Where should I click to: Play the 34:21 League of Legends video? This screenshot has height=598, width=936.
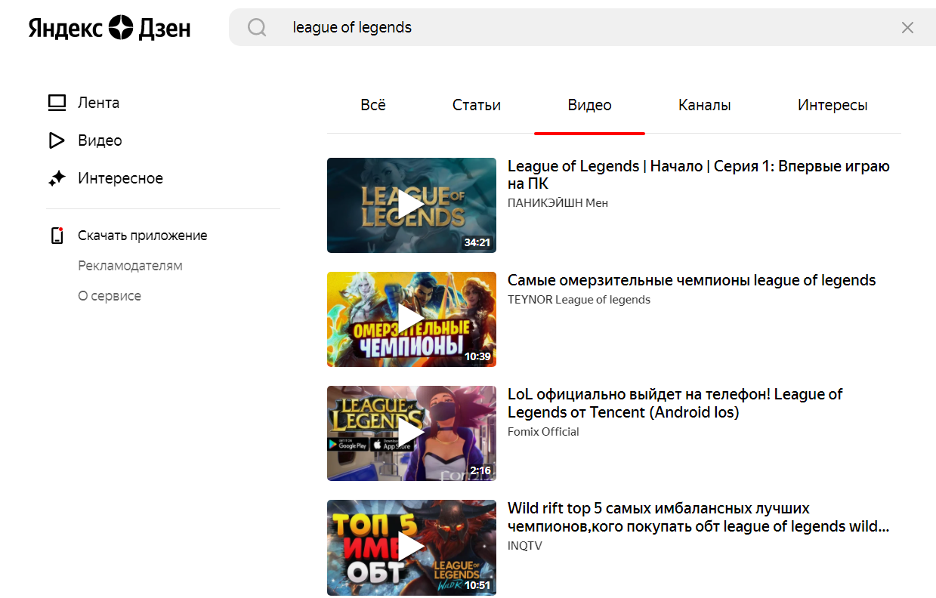(411, 205)
